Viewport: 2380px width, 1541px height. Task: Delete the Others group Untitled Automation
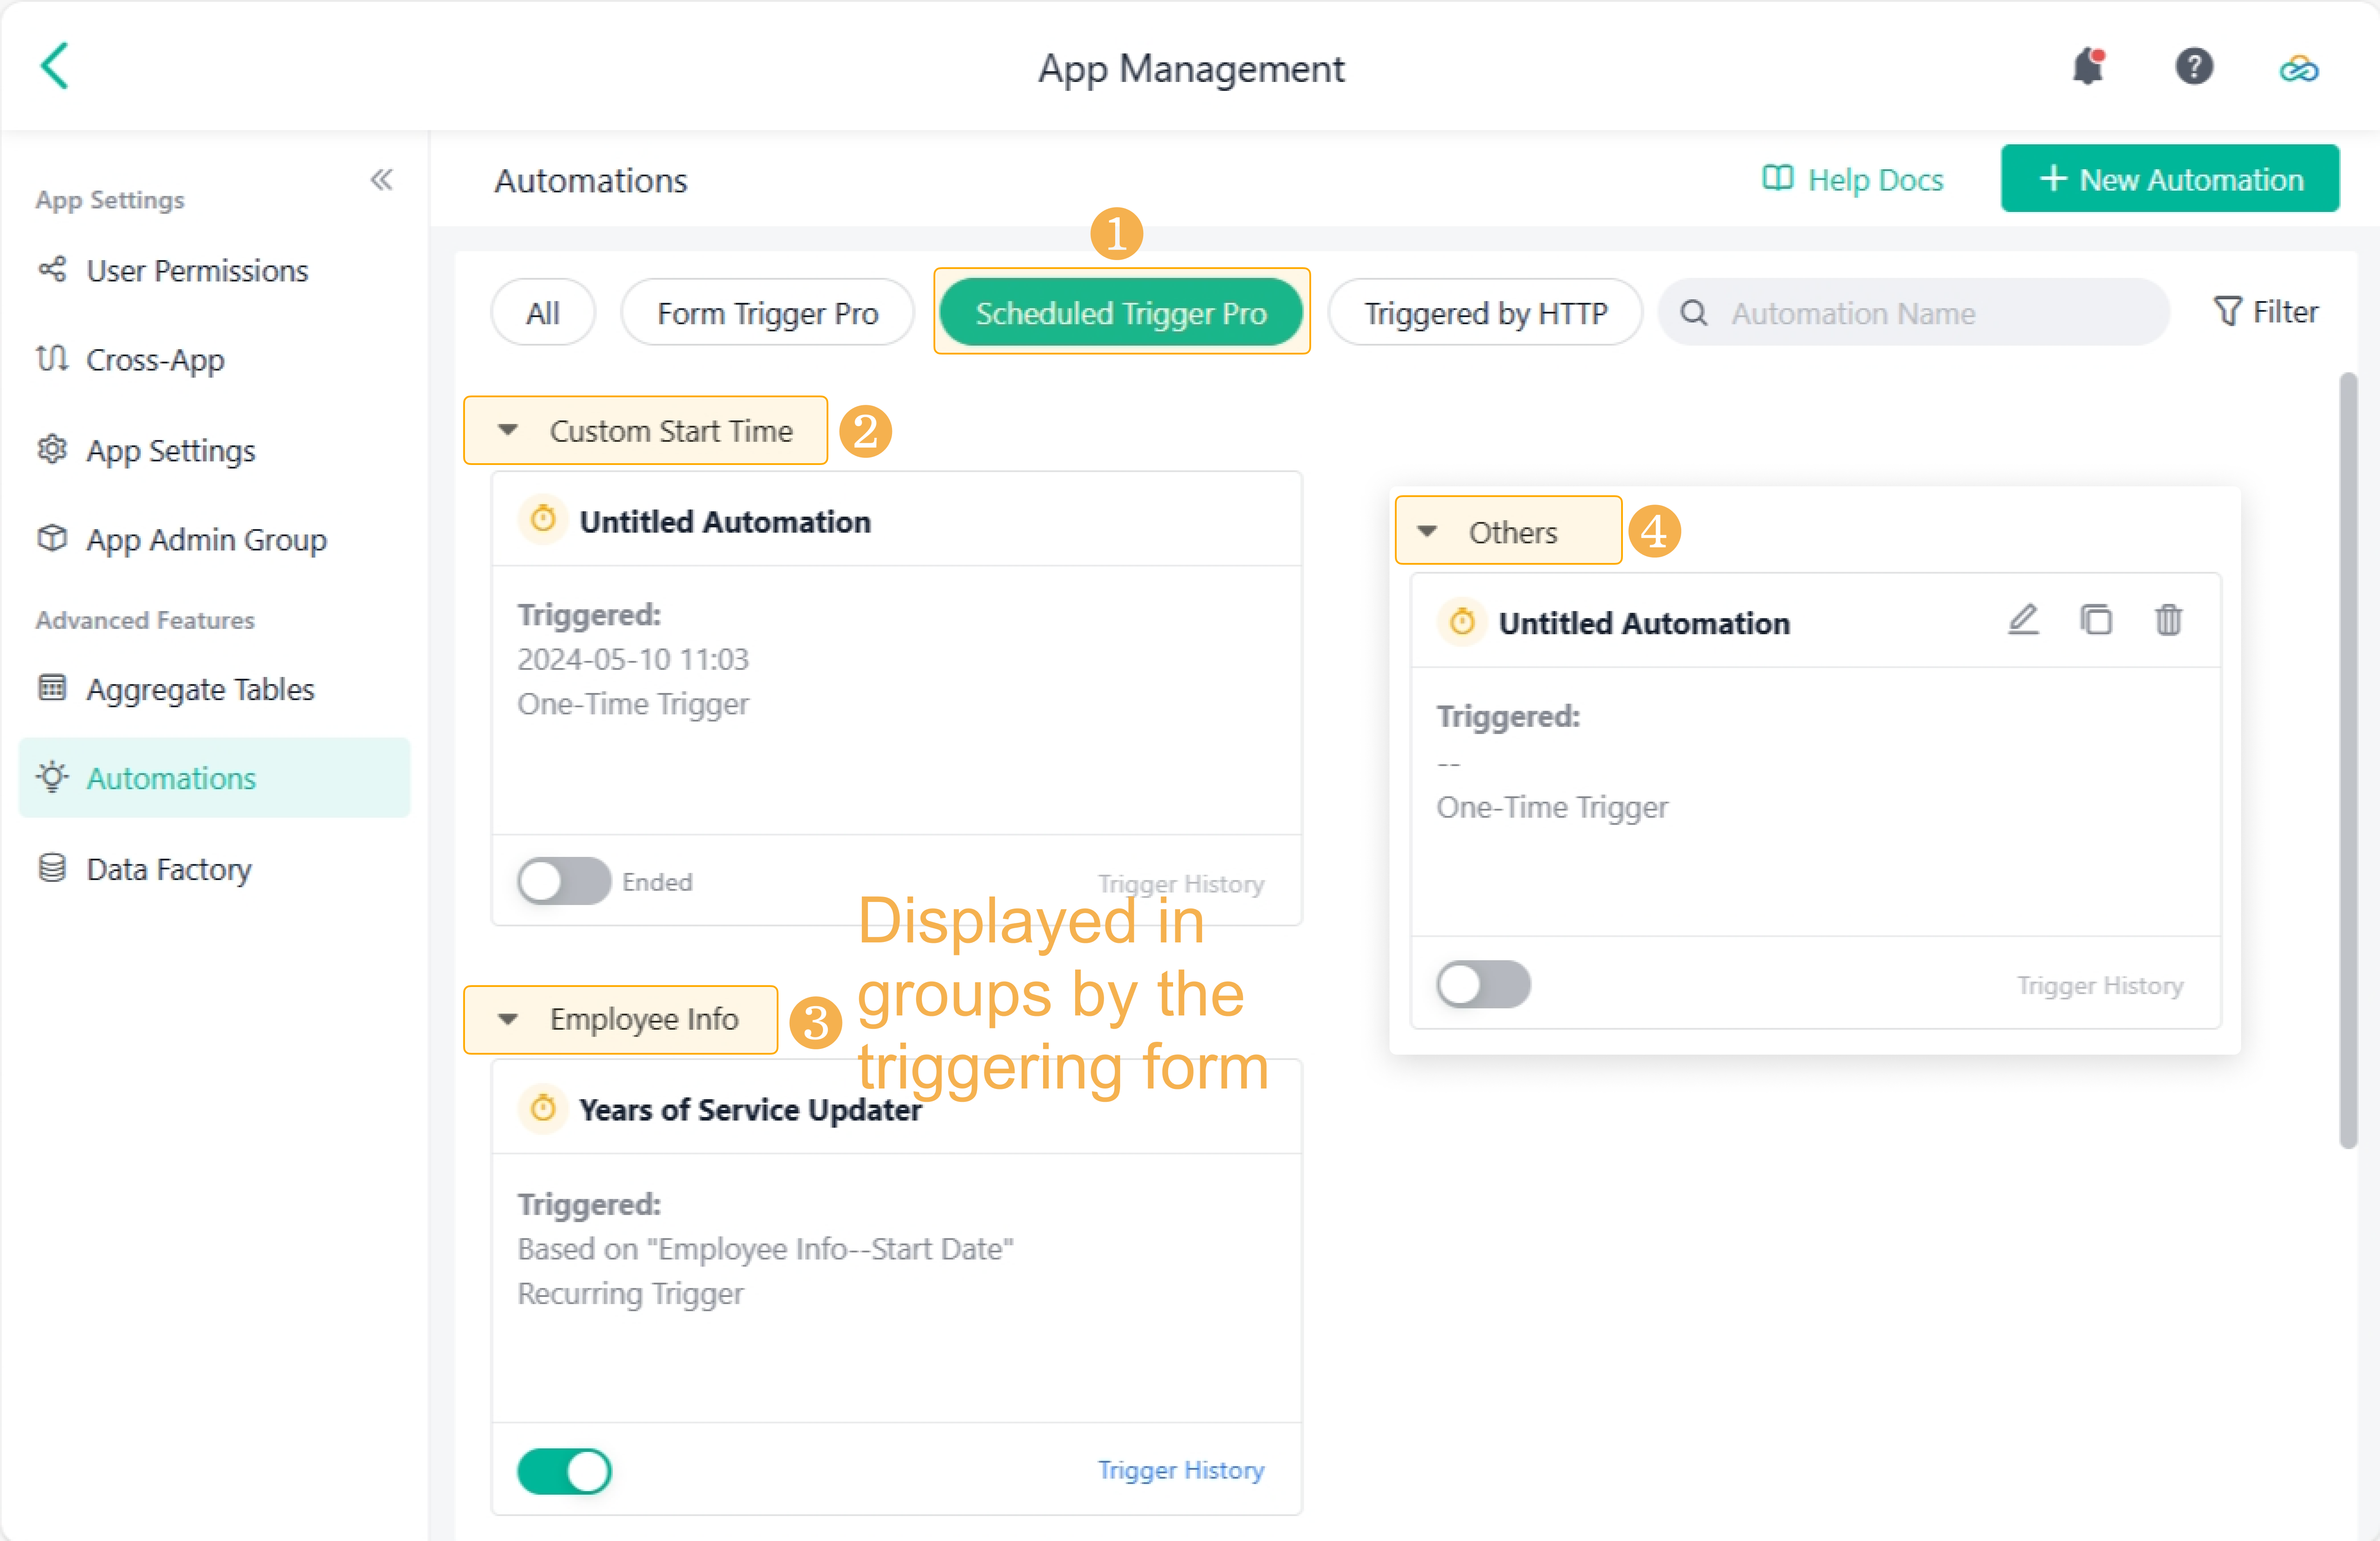click(x=2168, y=621)
